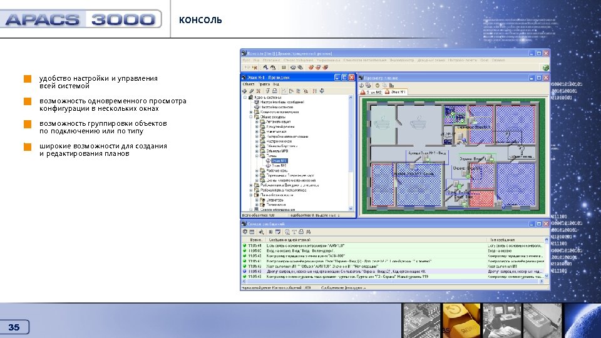Expand the 'Рабочая область' tree node
This screenshot has height=338, width=601.
(x=257, y=170)
